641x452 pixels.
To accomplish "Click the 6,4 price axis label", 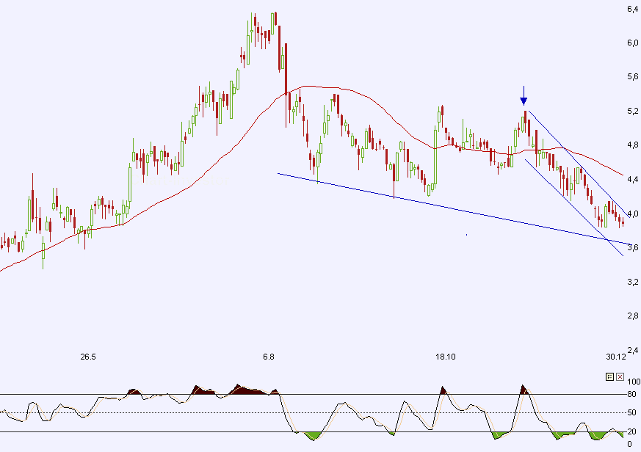I will click(x=631, y=9).
